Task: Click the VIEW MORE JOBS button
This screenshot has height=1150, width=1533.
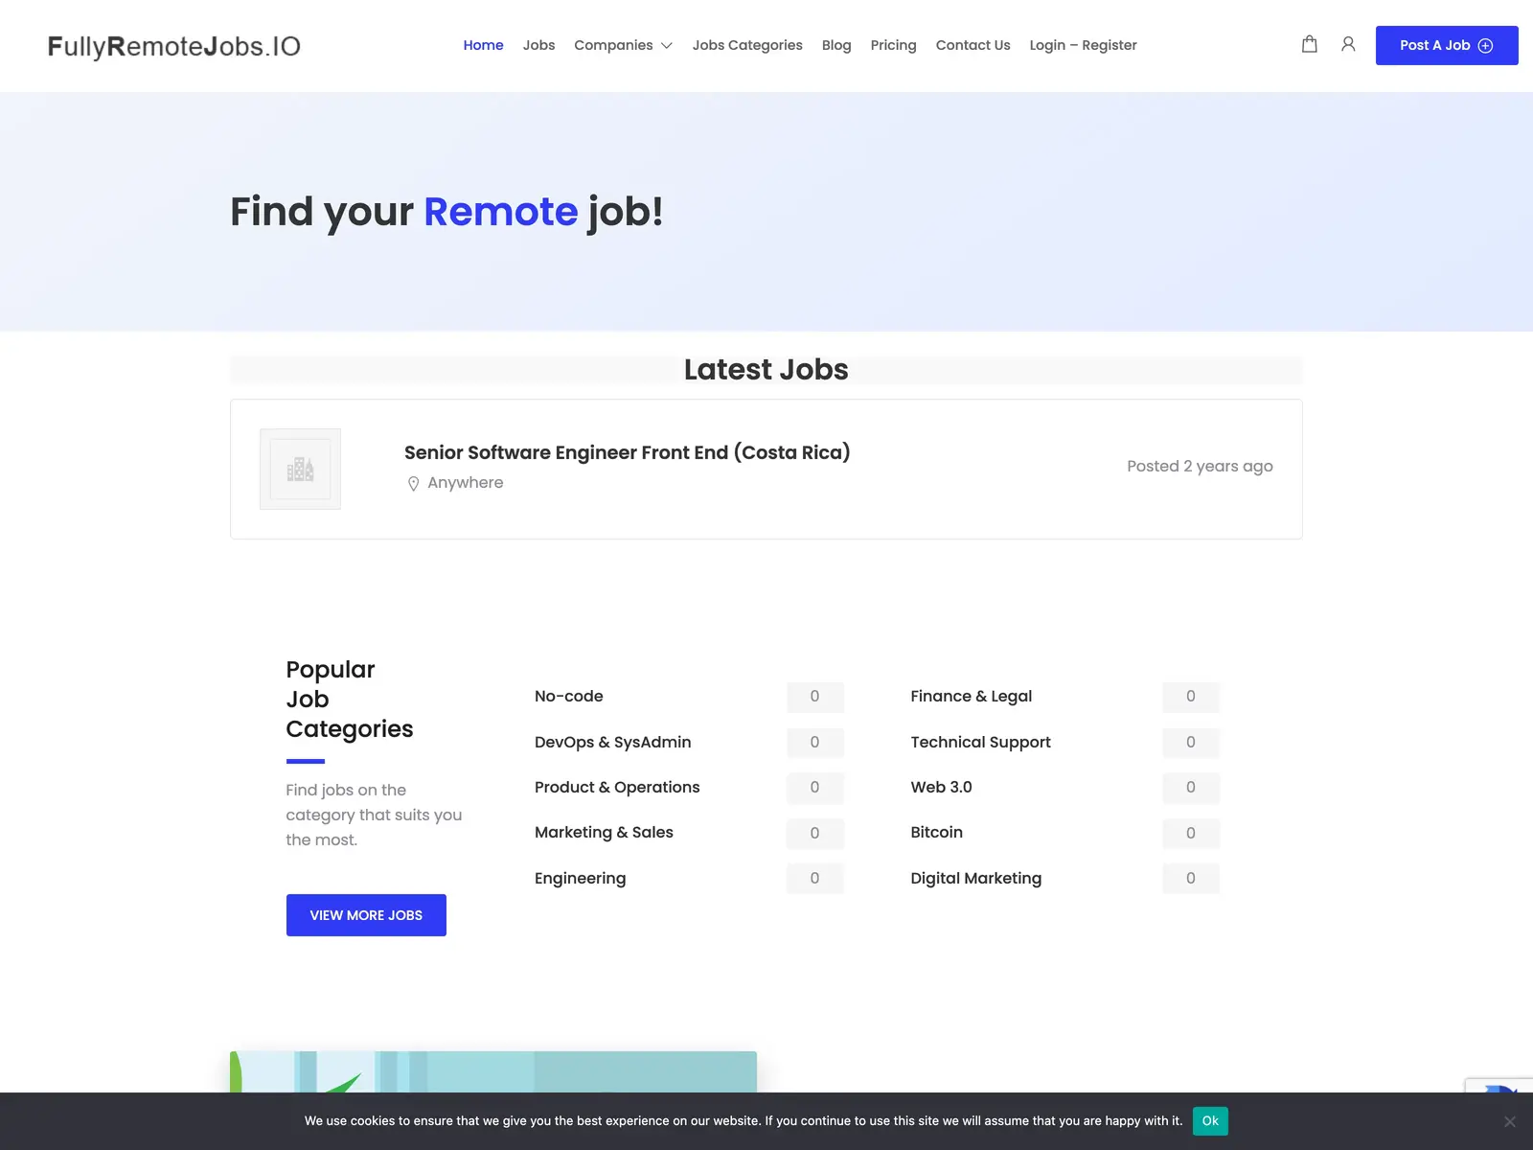Action: [366, 915]
